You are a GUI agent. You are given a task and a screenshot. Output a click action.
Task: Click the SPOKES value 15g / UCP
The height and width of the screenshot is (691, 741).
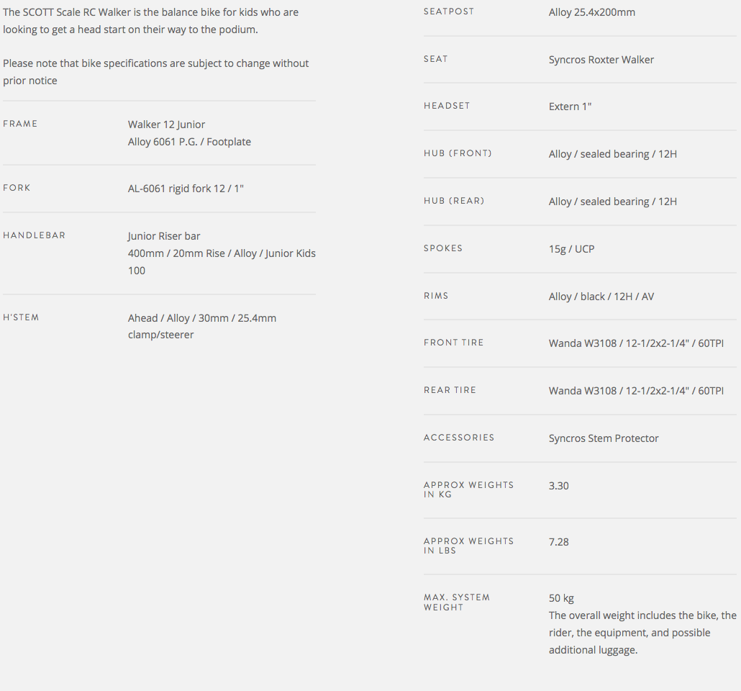point(571,249)
